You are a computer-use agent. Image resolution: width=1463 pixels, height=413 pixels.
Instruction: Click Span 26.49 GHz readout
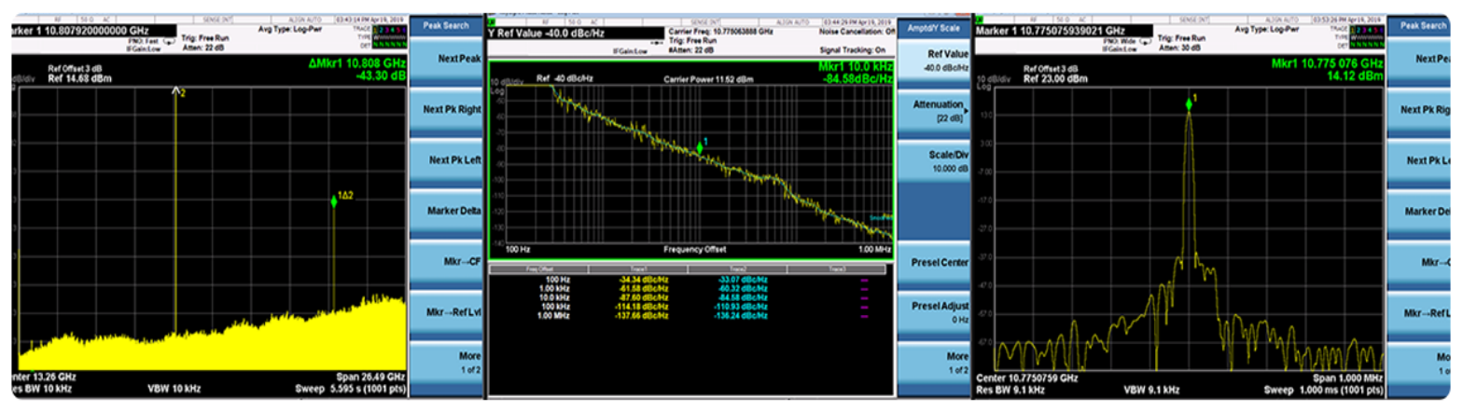(369, 376)
